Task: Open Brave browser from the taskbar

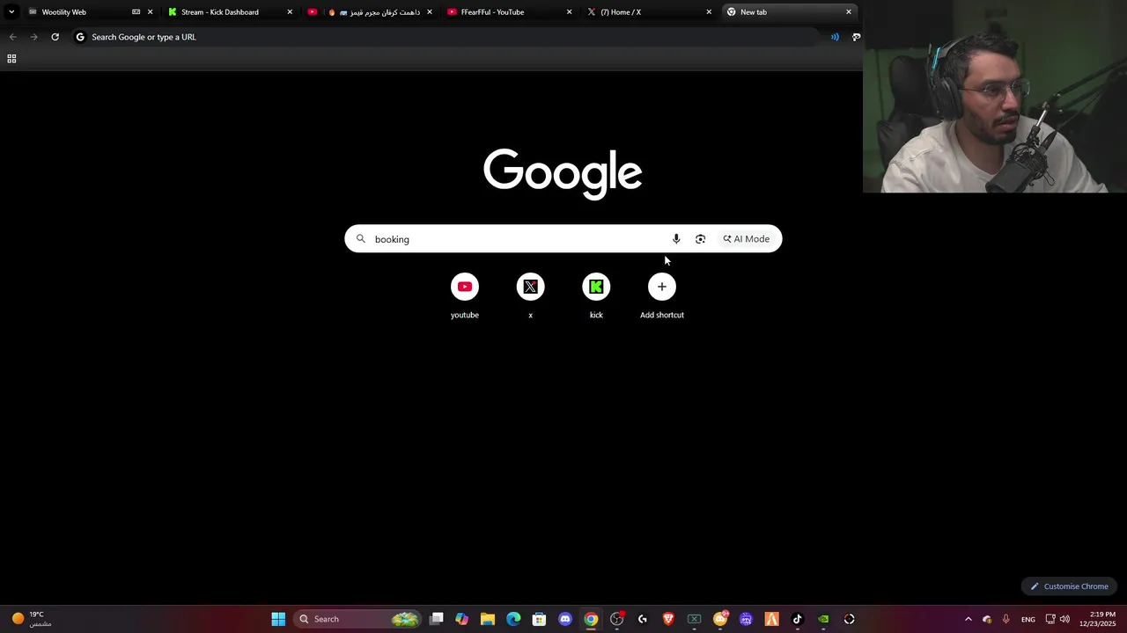Action: coord(668,619)
